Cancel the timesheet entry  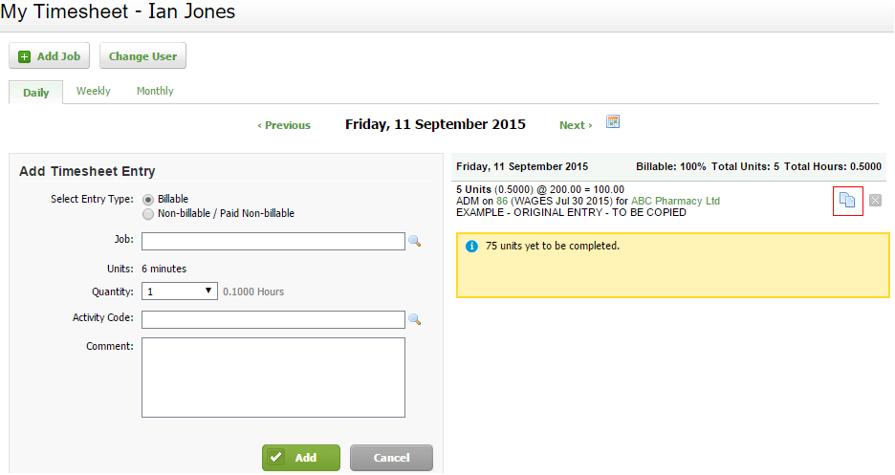pyautogui.click(x=391, y=458)
